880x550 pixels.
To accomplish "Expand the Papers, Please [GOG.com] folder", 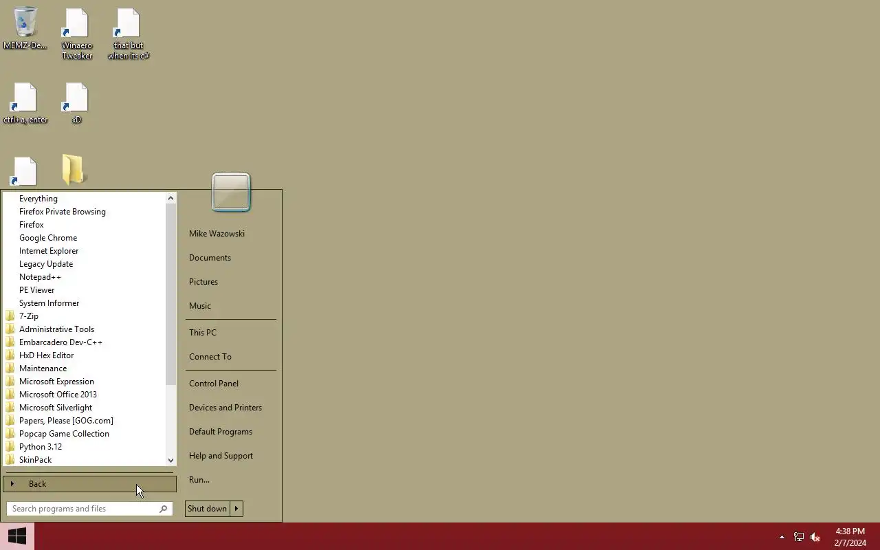I will coord(85,421).
